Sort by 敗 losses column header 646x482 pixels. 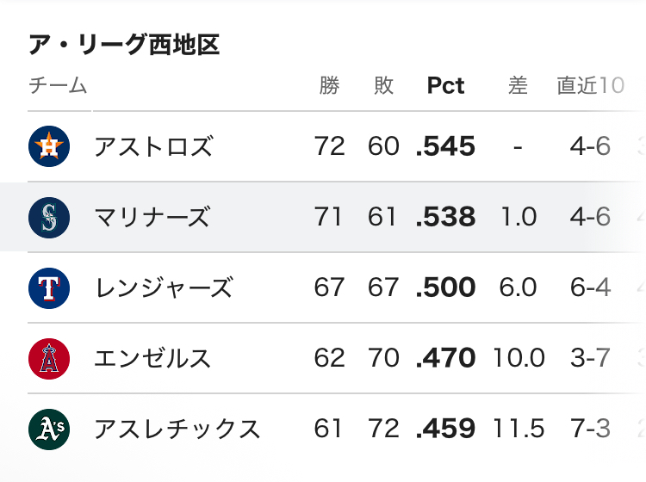[x=383, y=85]
